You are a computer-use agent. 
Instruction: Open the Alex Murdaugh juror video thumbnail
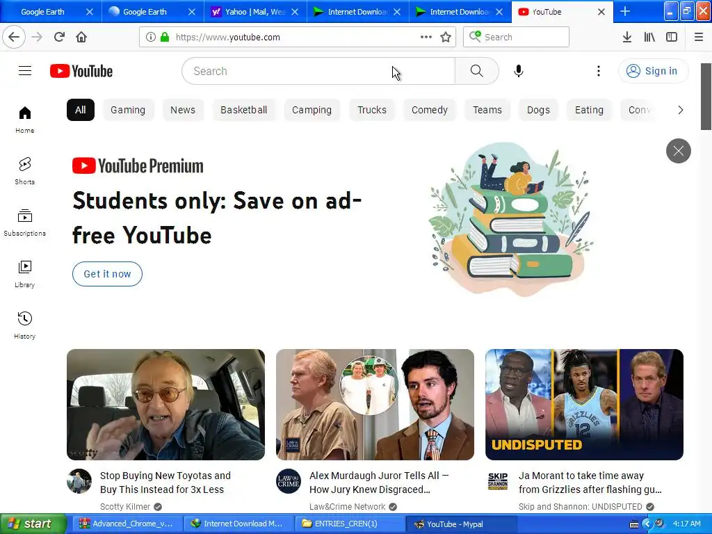coord(375,405)
